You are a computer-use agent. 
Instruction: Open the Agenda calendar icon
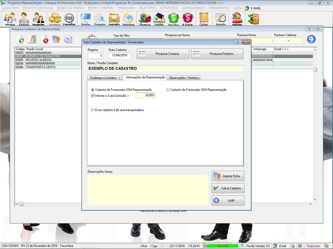click(x=221, y=19)
